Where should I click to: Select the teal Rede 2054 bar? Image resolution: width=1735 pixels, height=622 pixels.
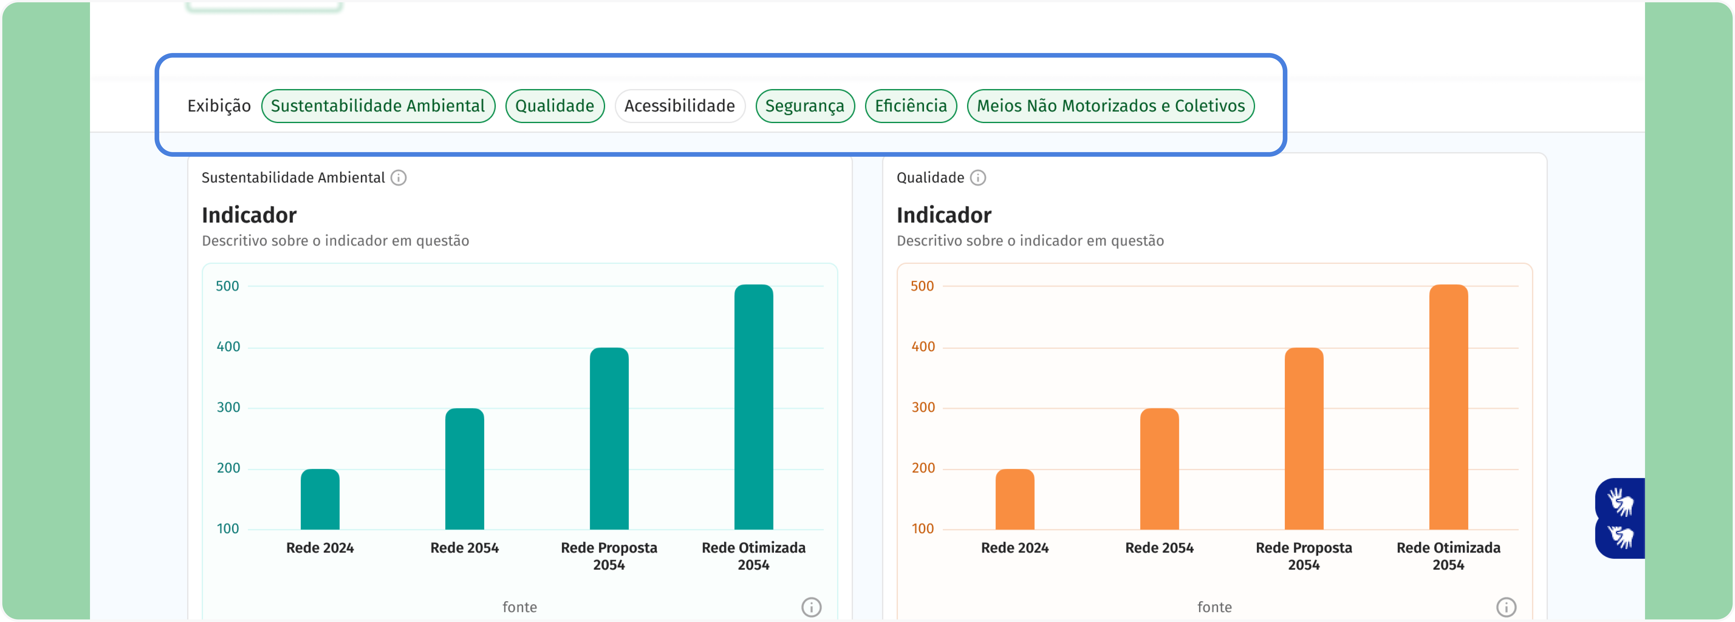click(465, 469)
